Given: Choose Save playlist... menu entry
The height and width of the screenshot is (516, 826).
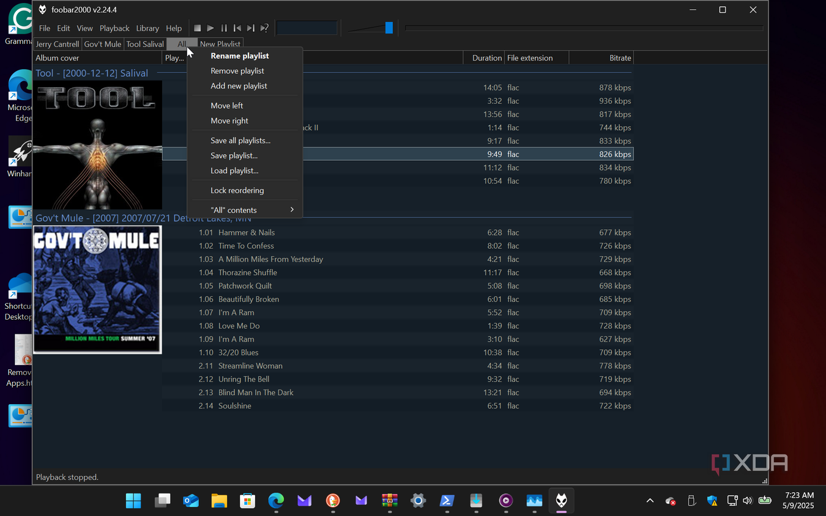Looking at the screenshot, I should 245,155.
